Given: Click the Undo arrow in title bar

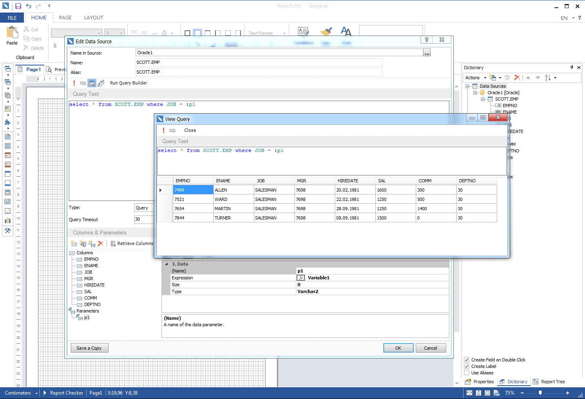Looking at the screenshot, I should point(28,6).
